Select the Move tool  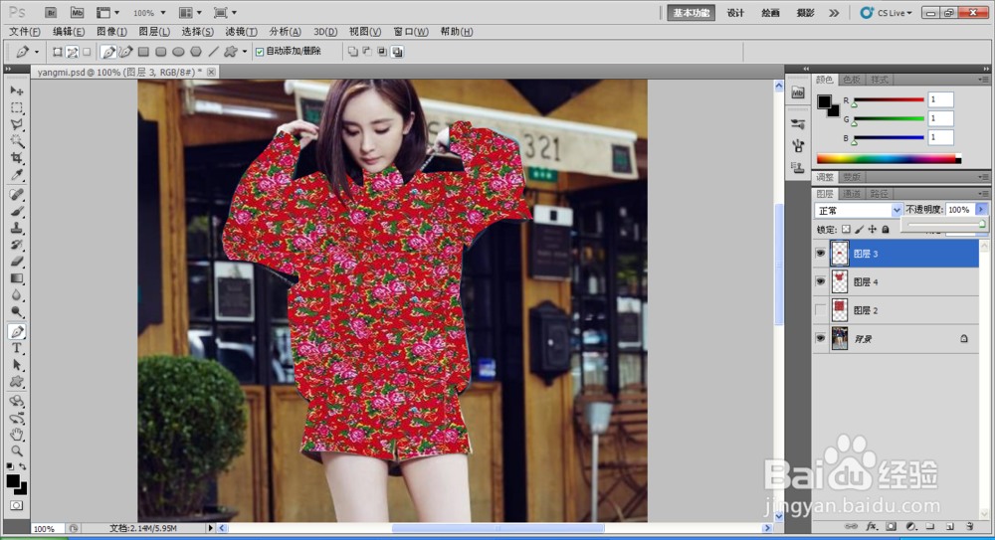(x=17, y=91)
